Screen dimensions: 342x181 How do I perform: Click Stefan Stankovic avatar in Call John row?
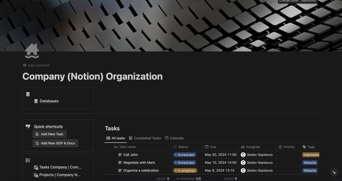tap(243, 155)
